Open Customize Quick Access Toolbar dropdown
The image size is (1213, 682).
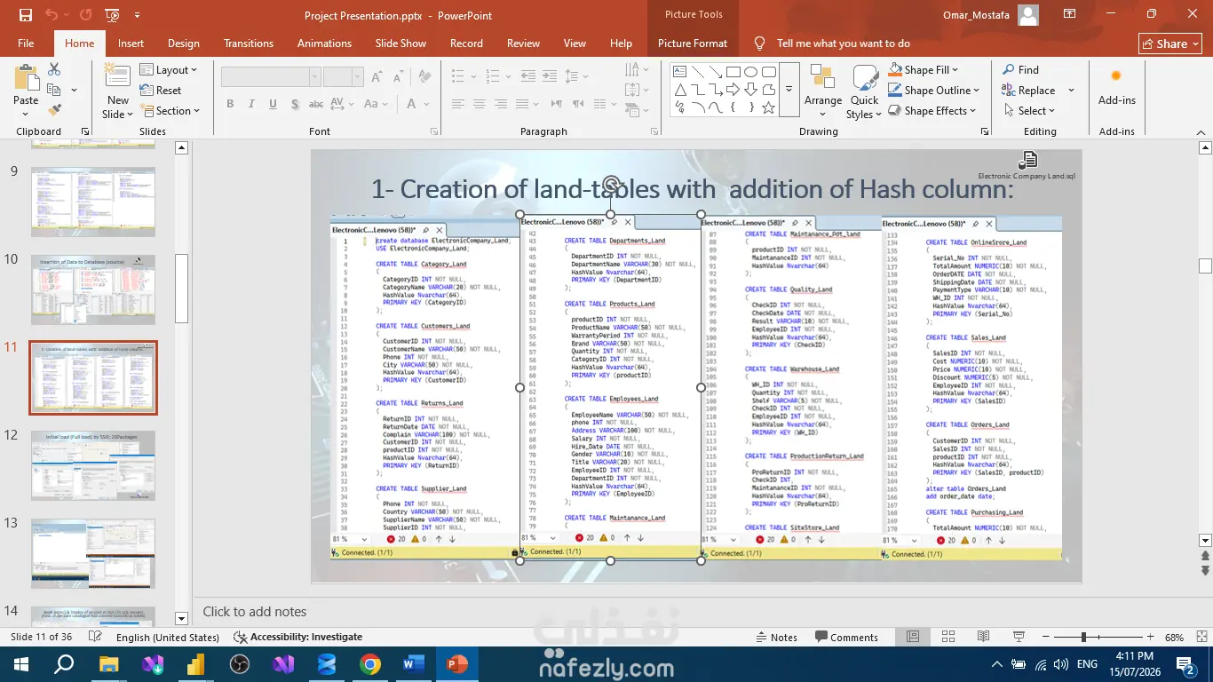click(x=137, y=15)
